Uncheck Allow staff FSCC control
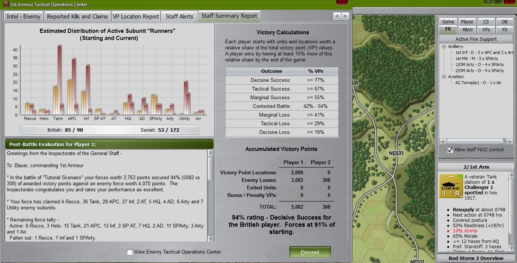This screenshot has height=263, width=517. (449, 150)
